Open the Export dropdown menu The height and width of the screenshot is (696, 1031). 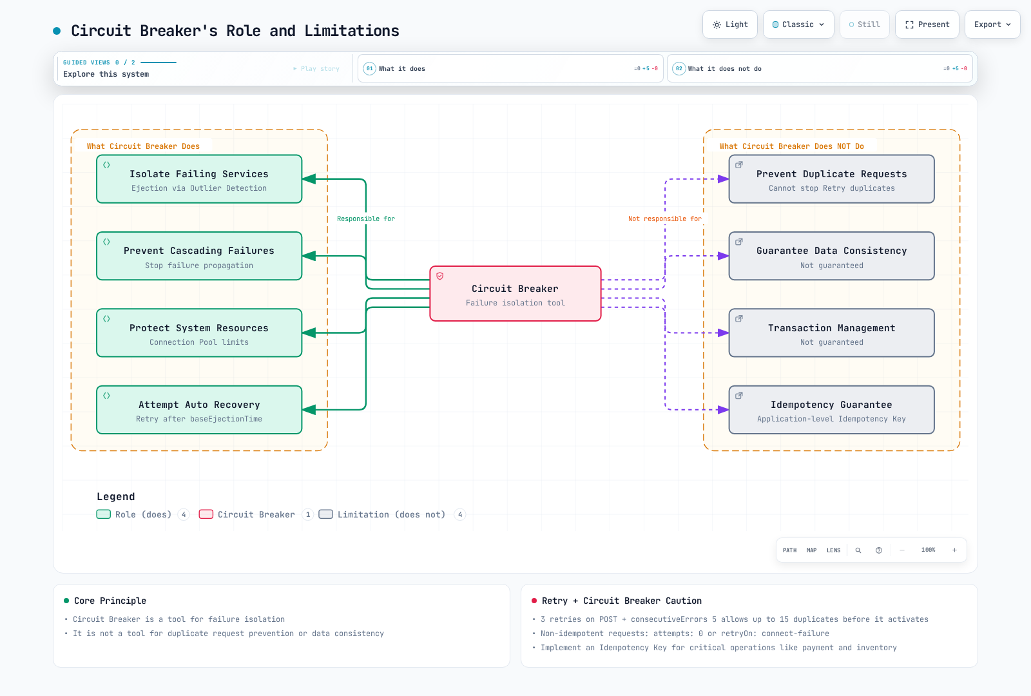pos(992,24)
